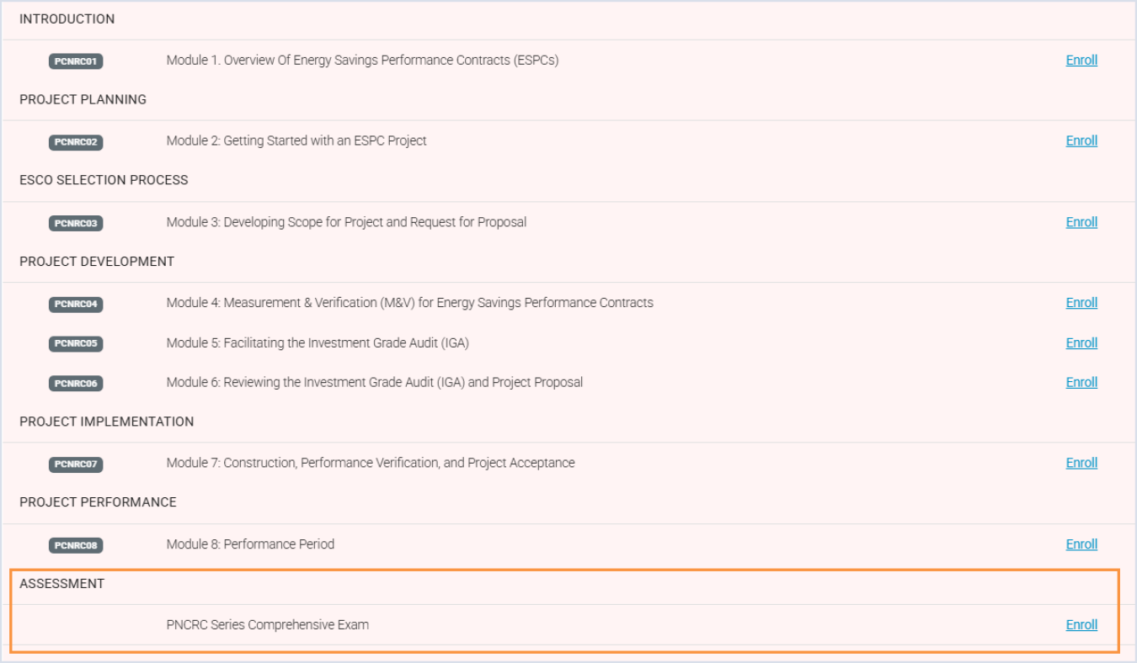Click the PROJECT DEVELOPMENT section heading

pyautogui.click(x=97, y=262)
